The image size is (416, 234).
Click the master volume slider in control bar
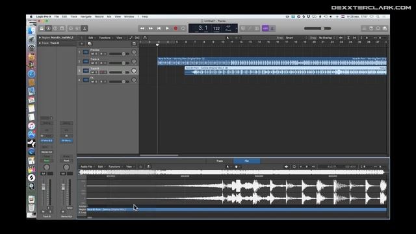318,29
